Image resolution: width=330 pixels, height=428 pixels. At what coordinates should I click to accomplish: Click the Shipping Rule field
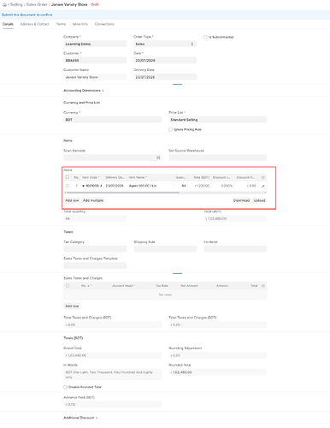pos(165,249)
